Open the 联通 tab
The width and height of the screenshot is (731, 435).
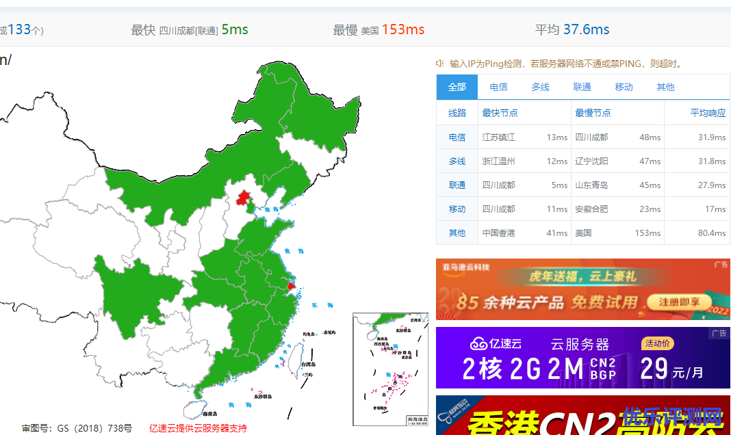pyautogui.click(x=582, y=87)
